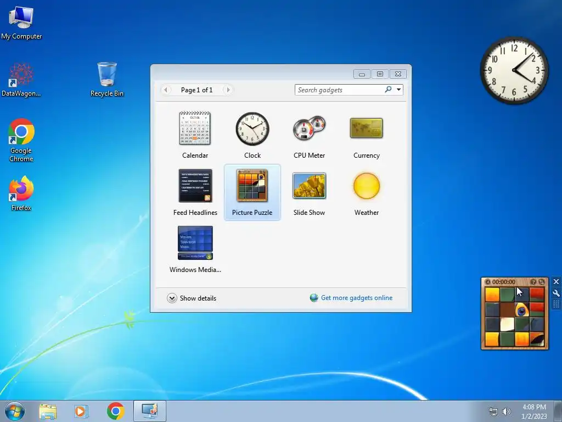Go to the next gadget page
The width and height of the screenshot is (562, 422).
pos(228,90)
